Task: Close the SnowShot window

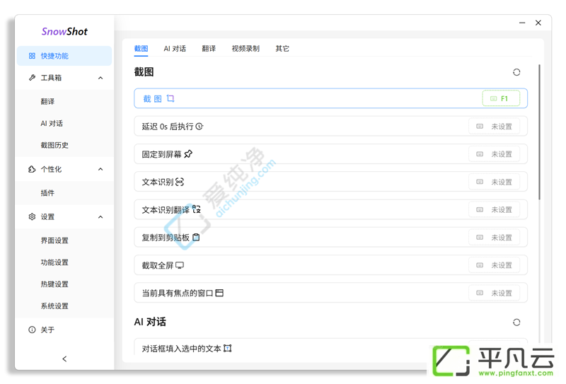Action: (x=538, y=23)
